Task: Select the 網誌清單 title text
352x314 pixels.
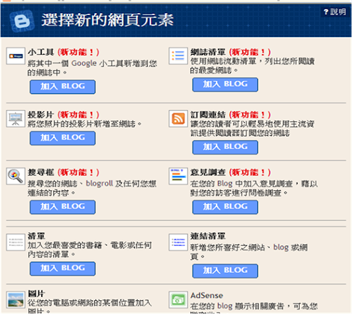Action: click(x=208, y=52)
